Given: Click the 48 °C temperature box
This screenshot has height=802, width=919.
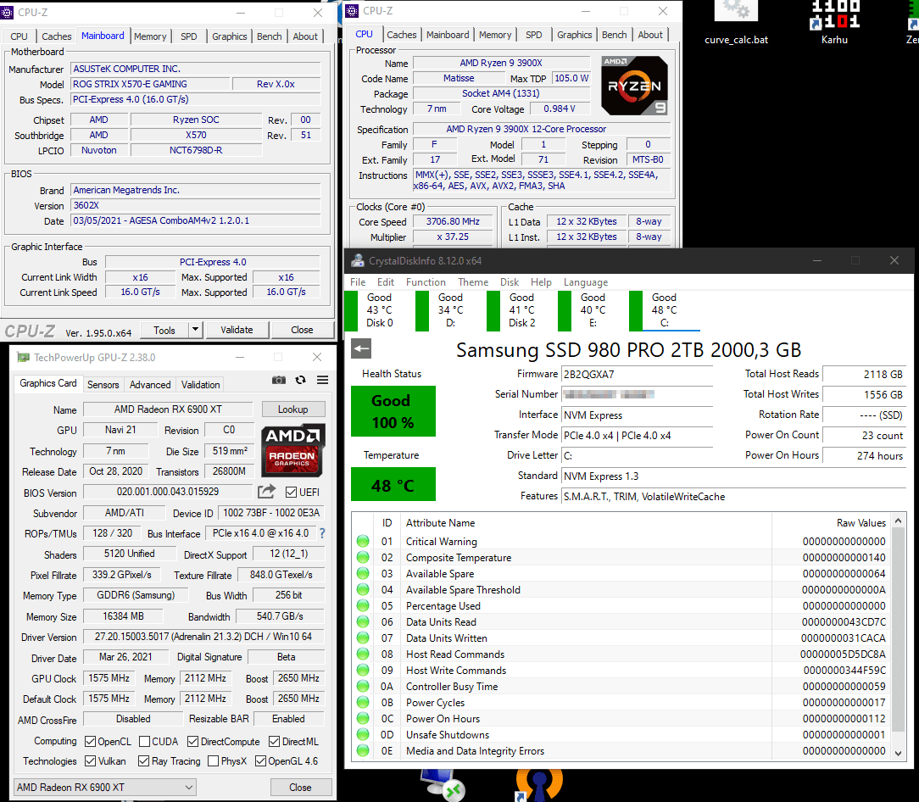Looking at the screenshot, I should pos(393,485).
